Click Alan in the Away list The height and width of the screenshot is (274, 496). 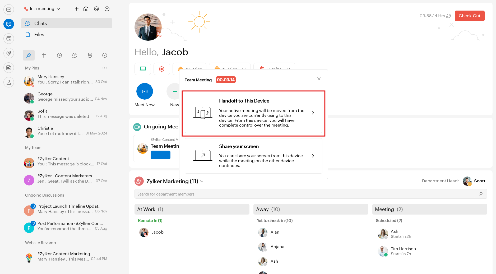(x=269, y=232)
